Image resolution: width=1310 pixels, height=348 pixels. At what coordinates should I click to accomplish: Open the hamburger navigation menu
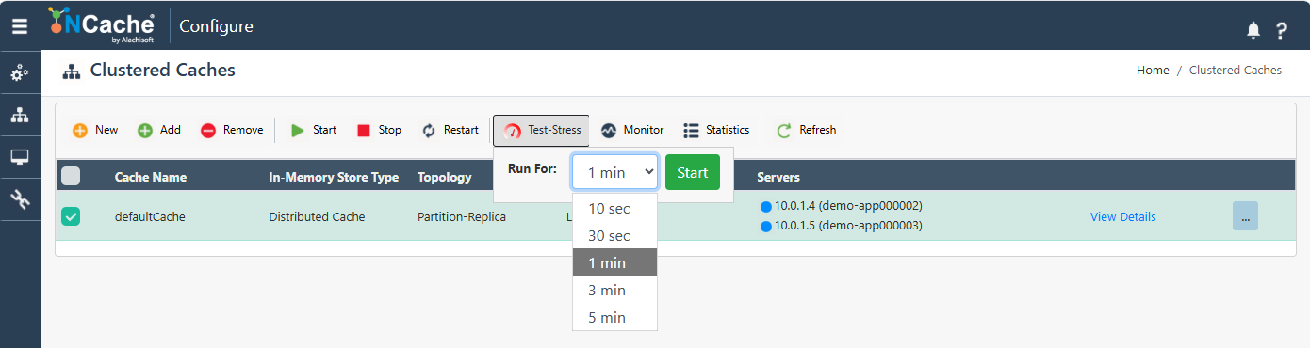(20, 26)
